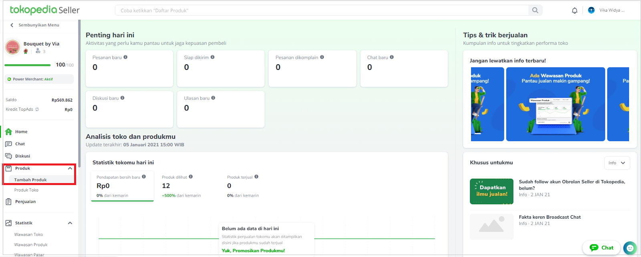Click Sembunyikan Menu to hide sidebar
Viewport: 641px width, 257px height.
39,25
